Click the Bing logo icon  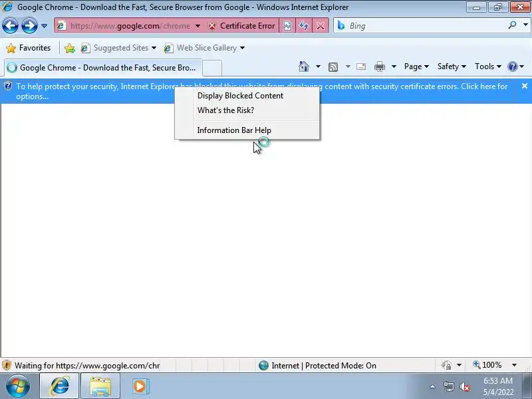click(x=341, y=26)
